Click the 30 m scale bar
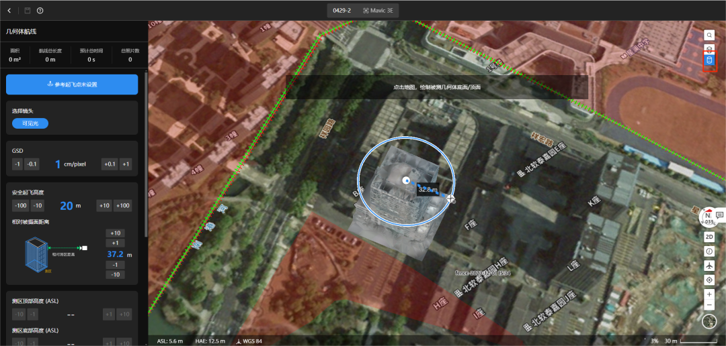Viewport: 726px width, 346px height. (x=692, y=341)
